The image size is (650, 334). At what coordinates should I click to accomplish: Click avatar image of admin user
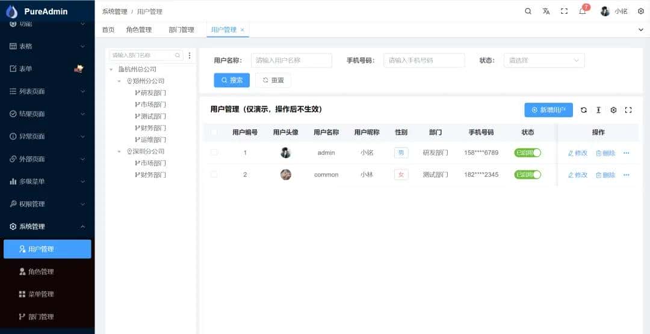[286, 153]
